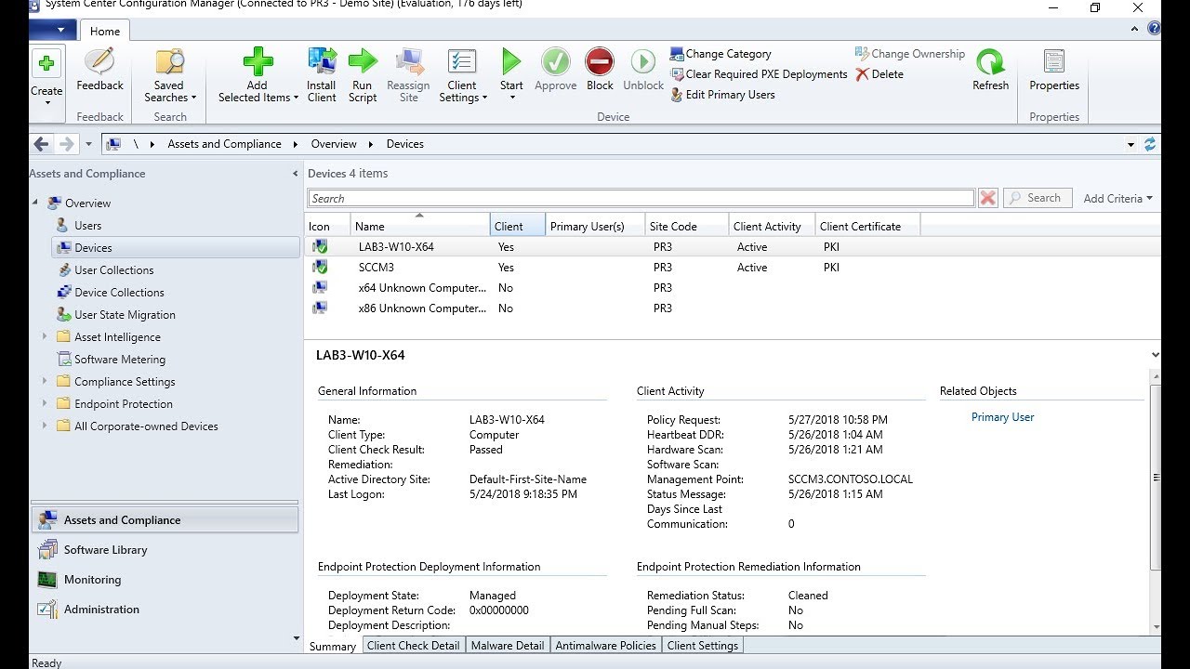Click the Forward navigation arrow
The height and width of the screenshot is (669, 1190).
point(66,144)
